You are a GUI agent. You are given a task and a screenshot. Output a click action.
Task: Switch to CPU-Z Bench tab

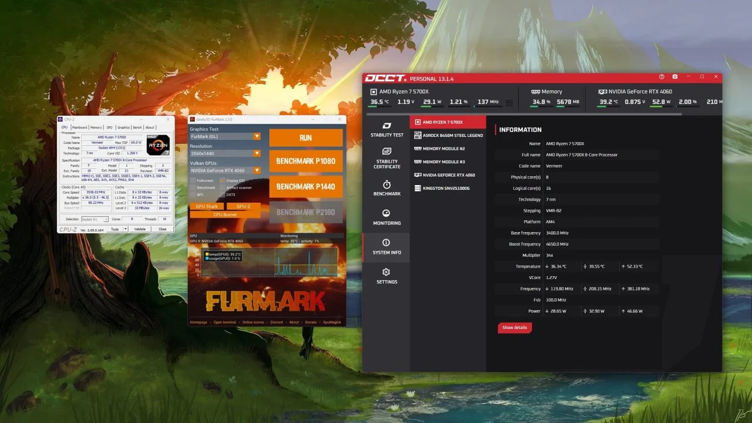click(137, 127)
